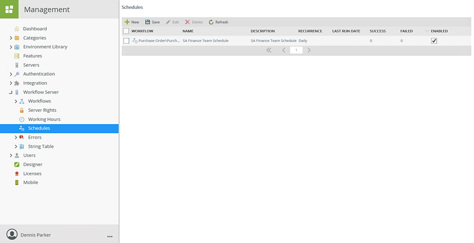The width and height of the screenshot is (474, 243).
Task: Click the red Errors icon
Action: point(22,137)
